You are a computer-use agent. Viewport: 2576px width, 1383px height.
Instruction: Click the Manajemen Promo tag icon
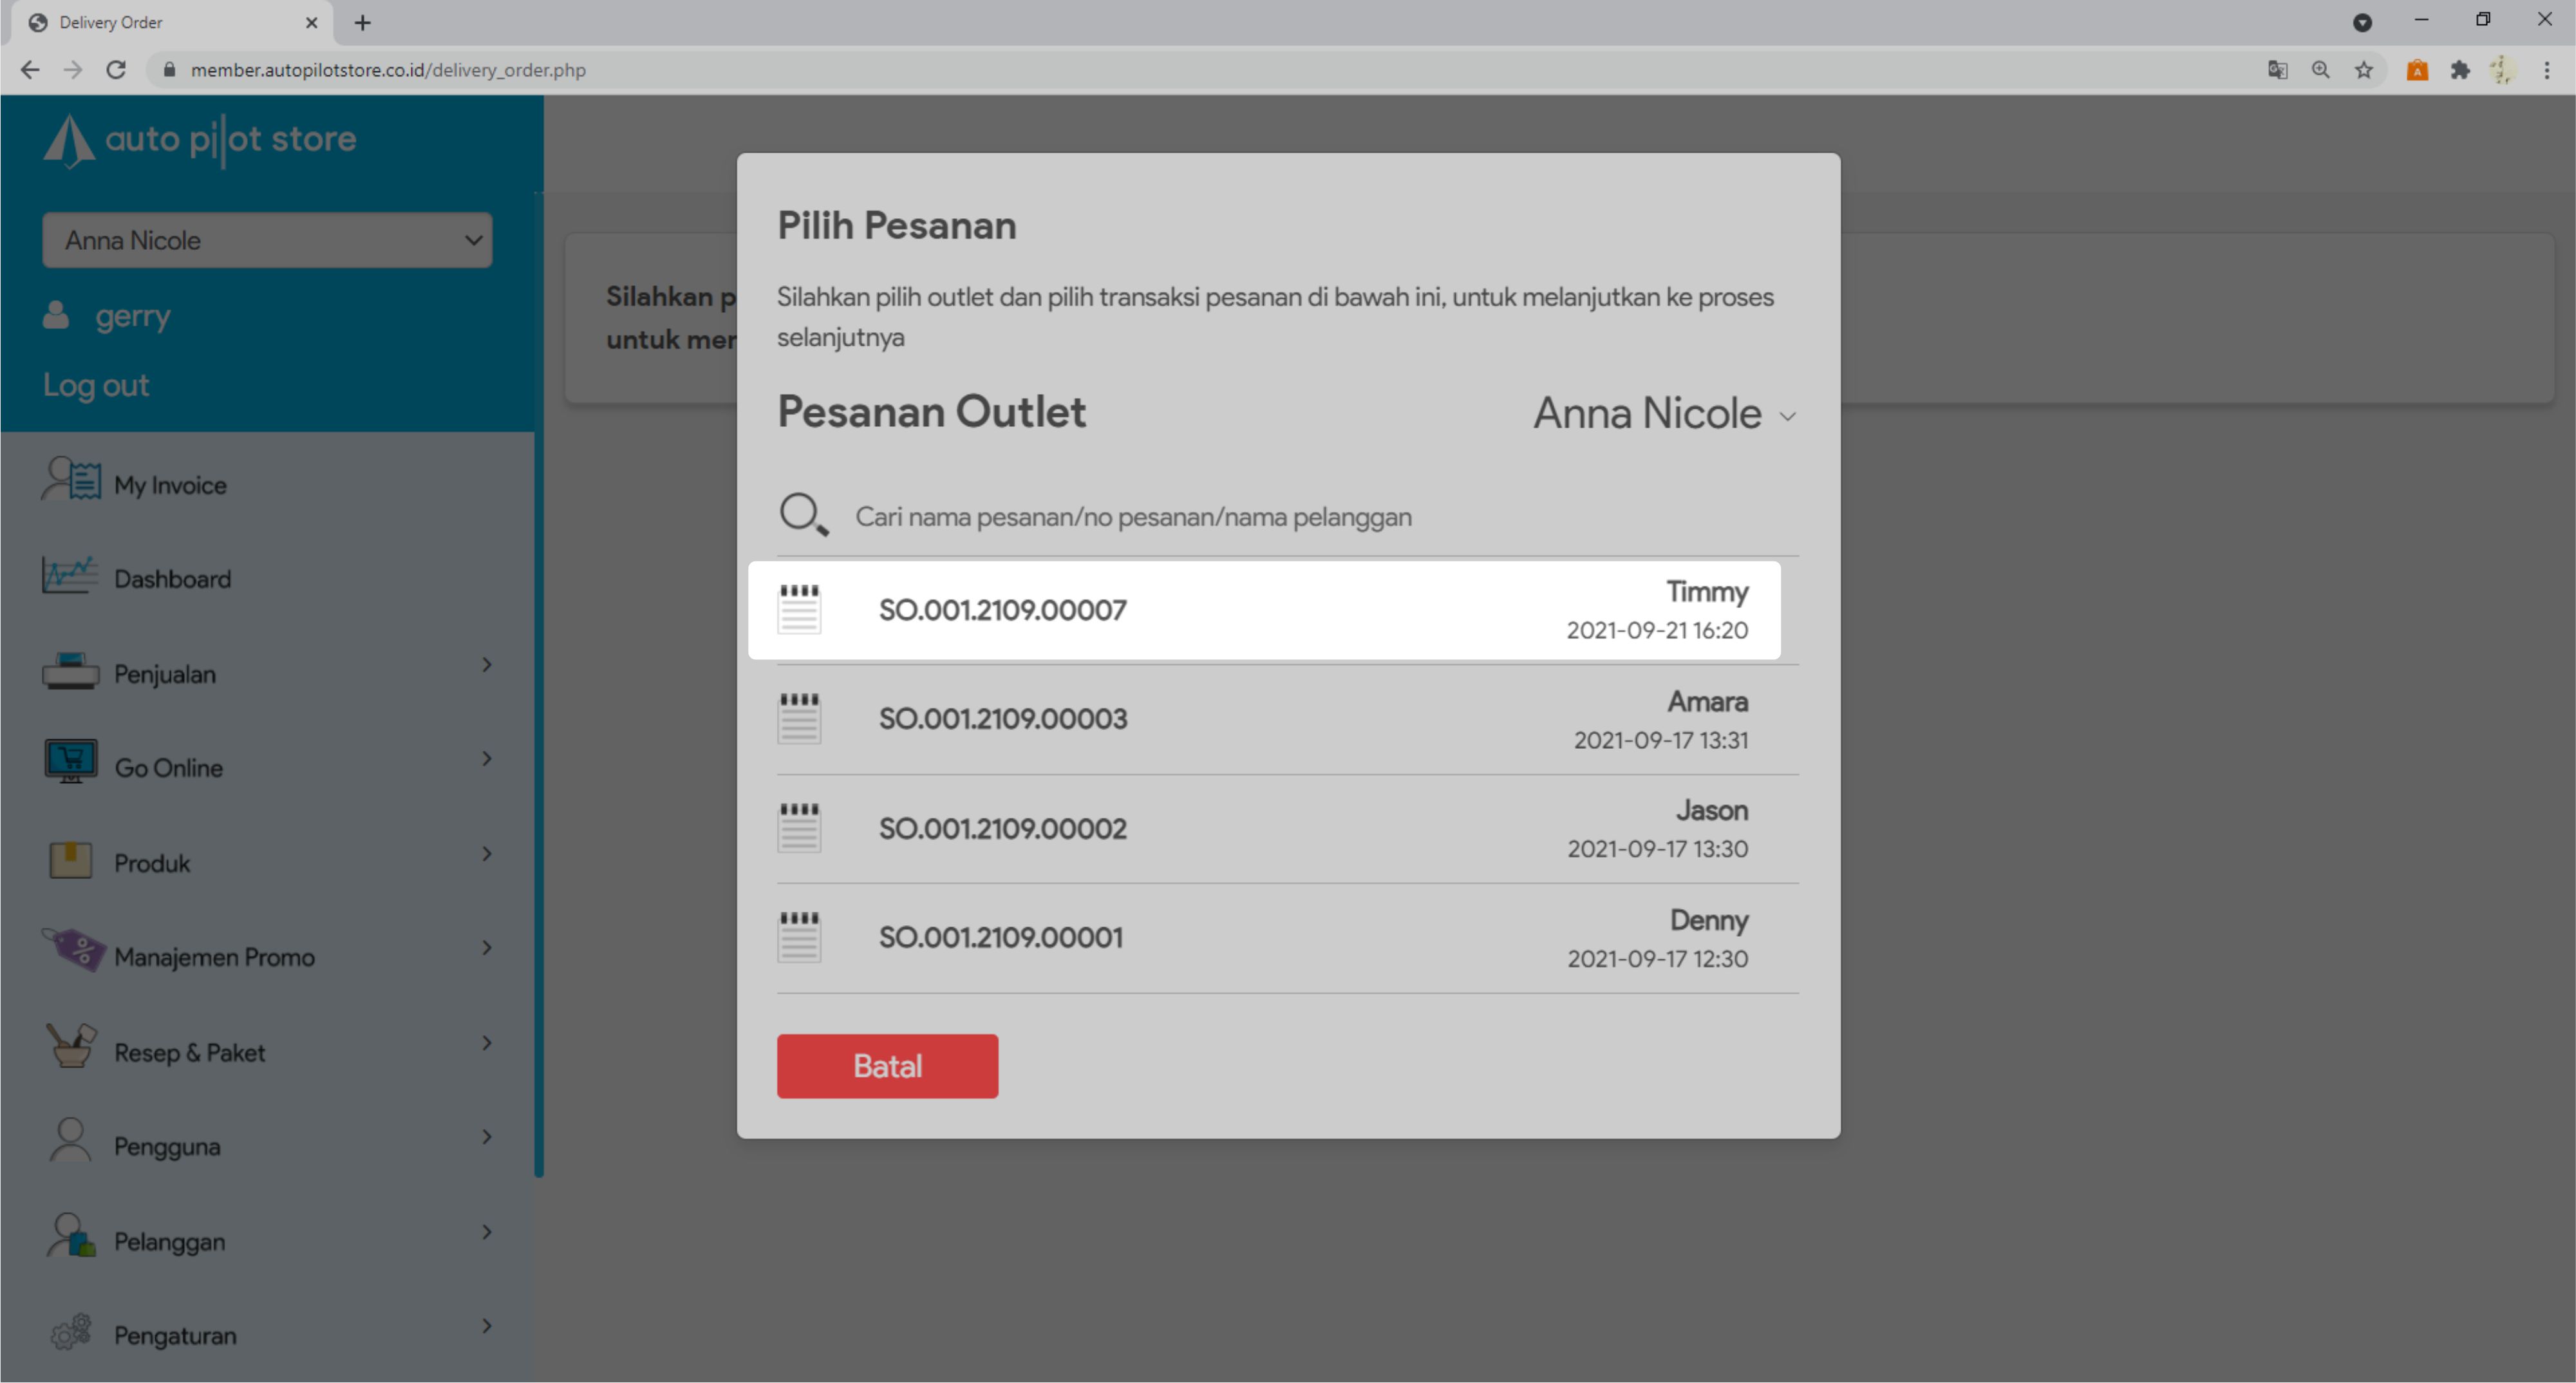72,950
